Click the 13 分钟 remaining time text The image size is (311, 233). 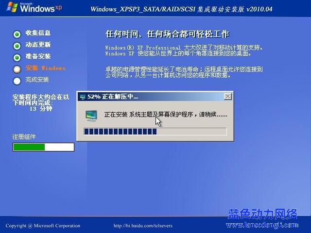point(41,109)
